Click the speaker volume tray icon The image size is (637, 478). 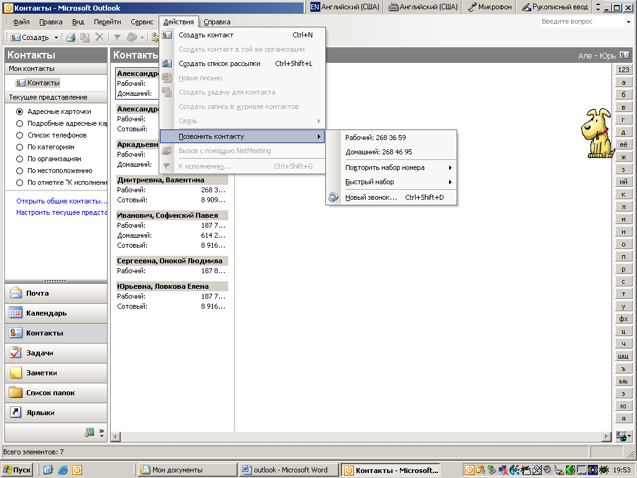tap(548, 470)
